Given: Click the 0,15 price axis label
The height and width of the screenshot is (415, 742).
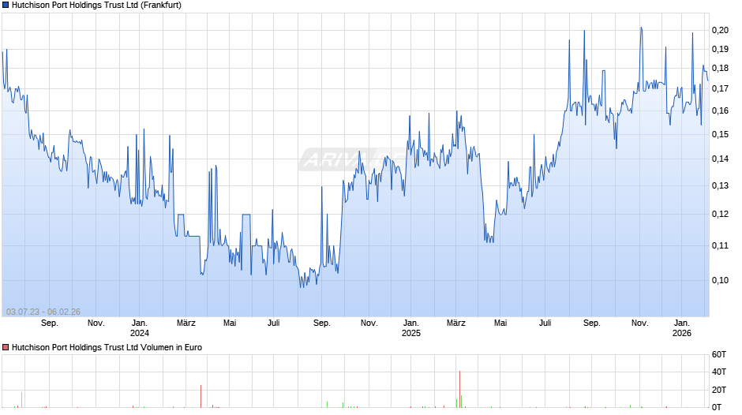Looking at the screenshot, I should [720, 134].
